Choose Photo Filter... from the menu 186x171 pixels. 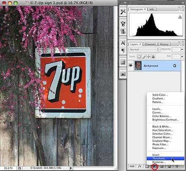tap(165, 145)
